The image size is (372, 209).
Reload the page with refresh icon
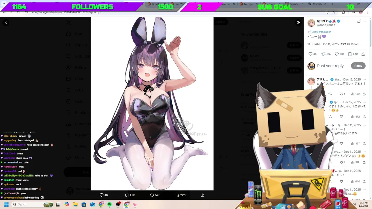(18, 12)
